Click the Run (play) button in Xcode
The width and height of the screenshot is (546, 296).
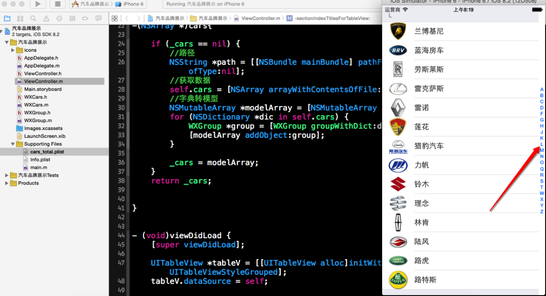click(38, 4)
